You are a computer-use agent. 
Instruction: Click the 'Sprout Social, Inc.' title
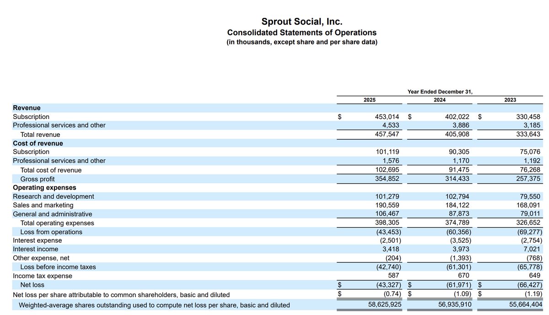point(302,22)
